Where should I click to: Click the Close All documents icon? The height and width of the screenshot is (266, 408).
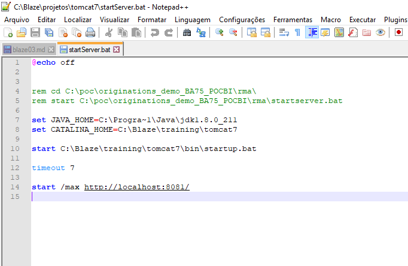[x=77, y=32]
